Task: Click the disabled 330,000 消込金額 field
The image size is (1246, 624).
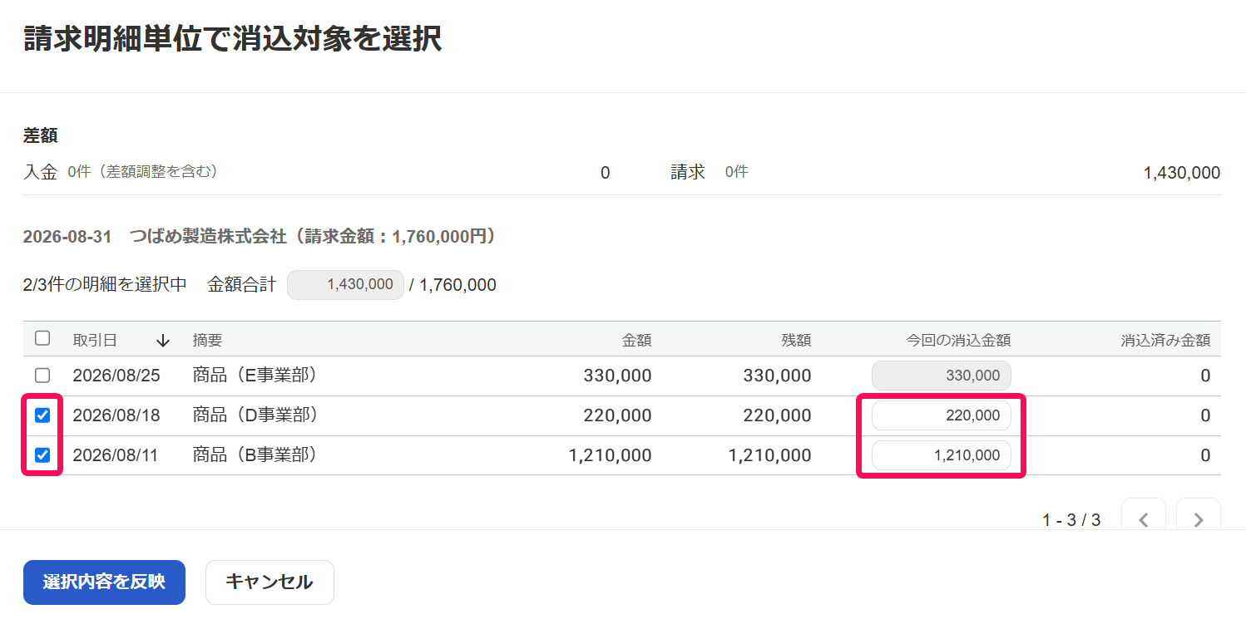Action: coord(942,376)
